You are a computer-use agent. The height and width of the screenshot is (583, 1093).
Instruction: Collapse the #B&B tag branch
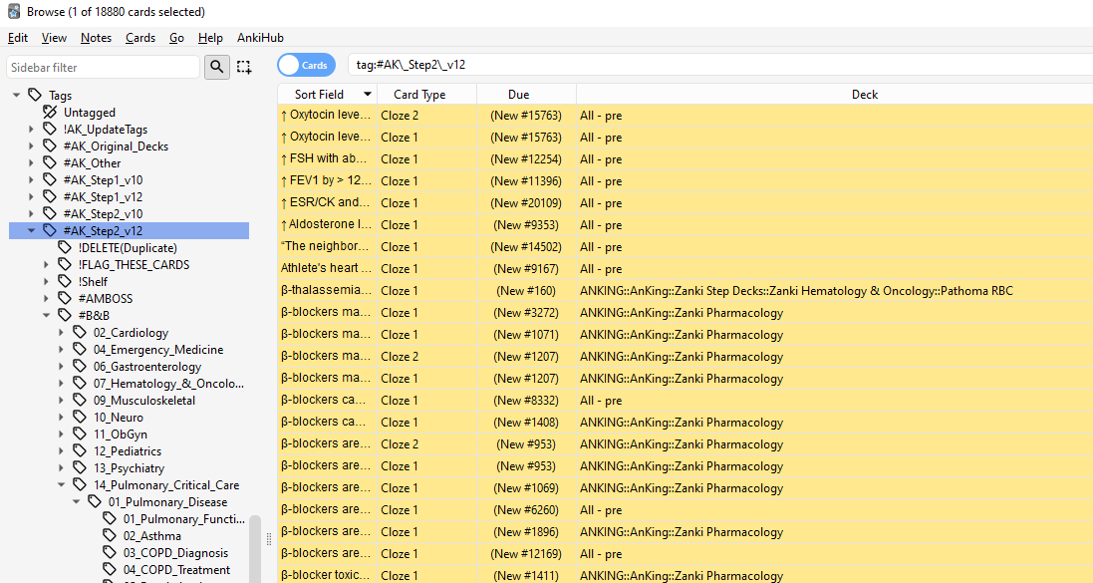click(47, 316)
